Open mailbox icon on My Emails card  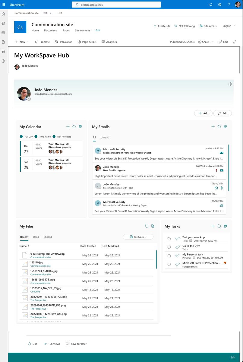(x=225, y=127)
